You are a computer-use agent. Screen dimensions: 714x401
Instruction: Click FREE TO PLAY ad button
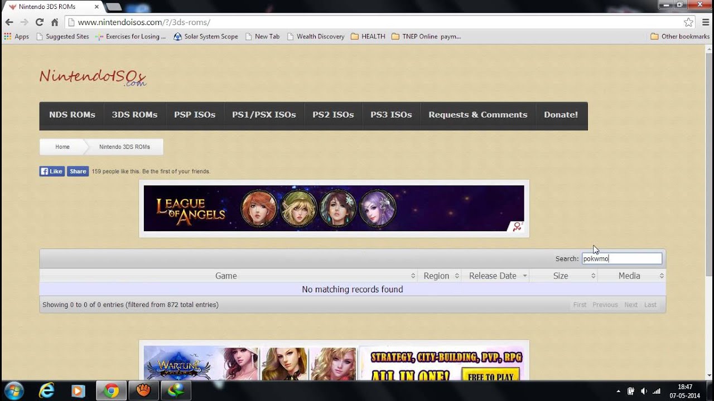point(491,376)
